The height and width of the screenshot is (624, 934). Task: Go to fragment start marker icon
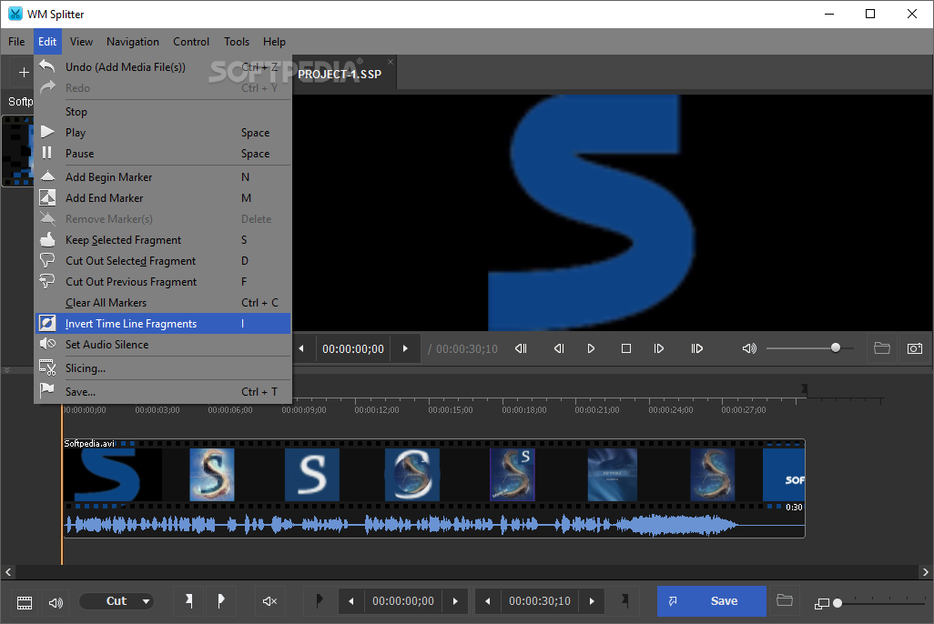[x=320, y=601]
